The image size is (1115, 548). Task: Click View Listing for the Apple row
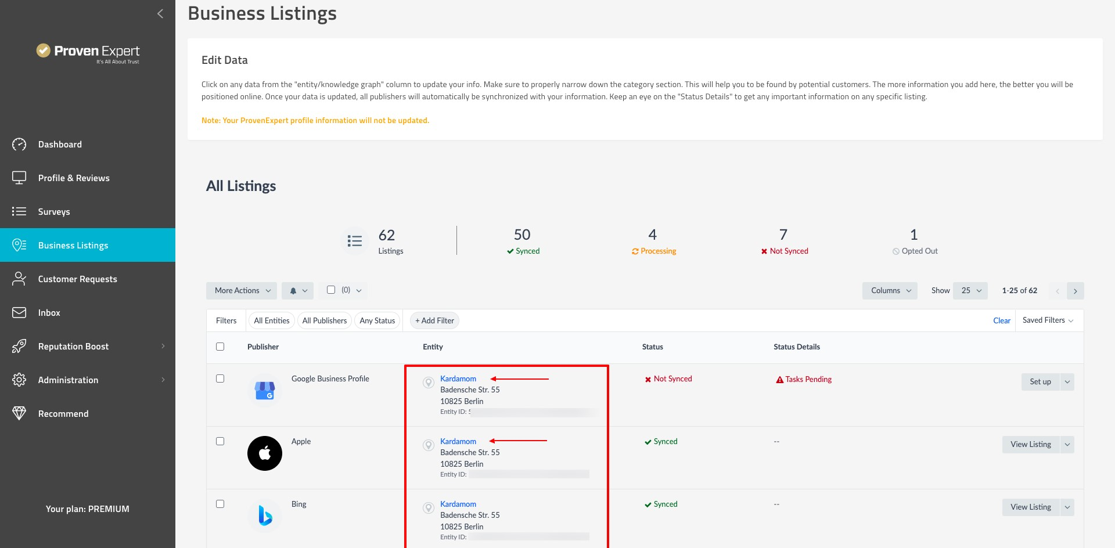(x=1031, y=445)
